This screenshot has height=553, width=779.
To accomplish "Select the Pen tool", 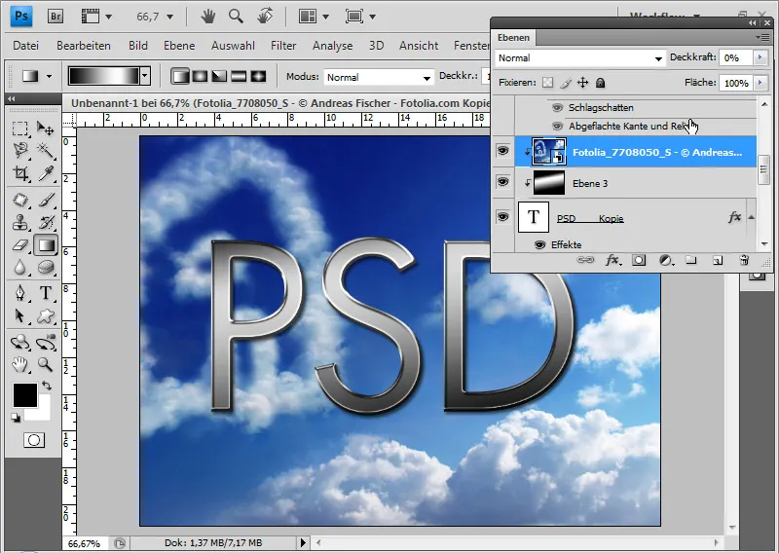I will 19,293.
